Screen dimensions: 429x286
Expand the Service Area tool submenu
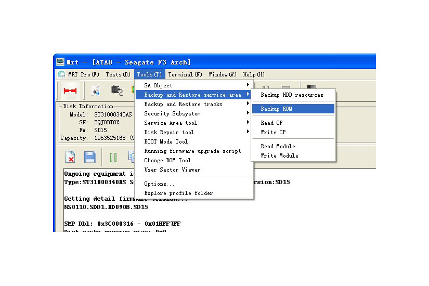point(193,123)
